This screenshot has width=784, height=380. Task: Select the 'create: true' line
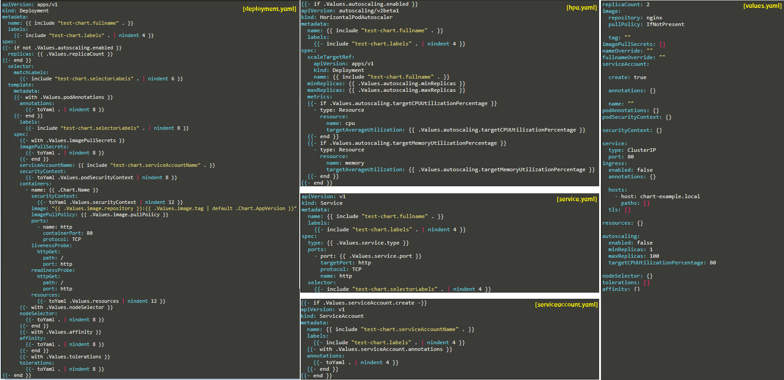tap(627, 77)
